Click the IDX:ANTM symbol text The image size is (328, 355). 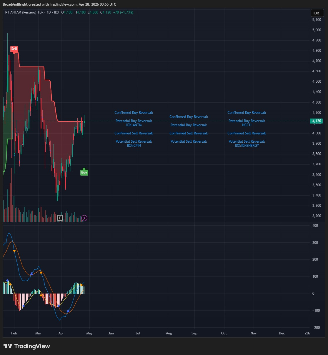tap(134, 125)
